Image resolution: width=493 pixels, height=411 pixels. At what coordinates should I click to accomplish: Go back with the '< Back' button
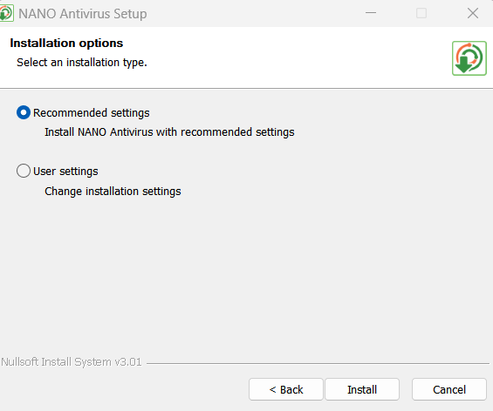(286, 389)
